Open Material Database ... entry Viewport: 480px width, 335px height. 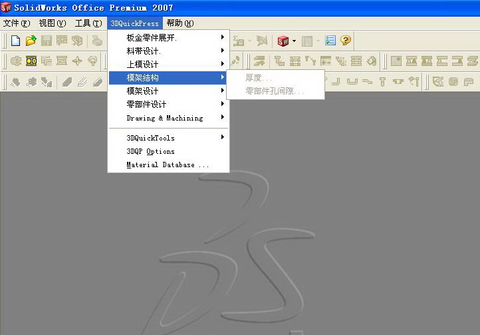pyautogui.click(x=168, y=165)
